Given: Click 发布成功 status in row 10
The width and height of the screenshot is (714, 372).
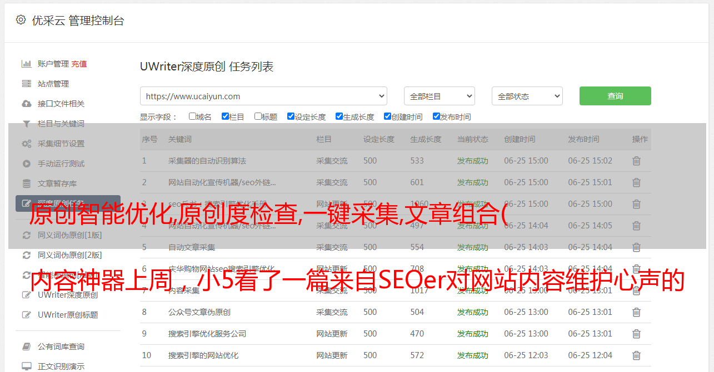Looking at the screenshot, I should (473, 355).
